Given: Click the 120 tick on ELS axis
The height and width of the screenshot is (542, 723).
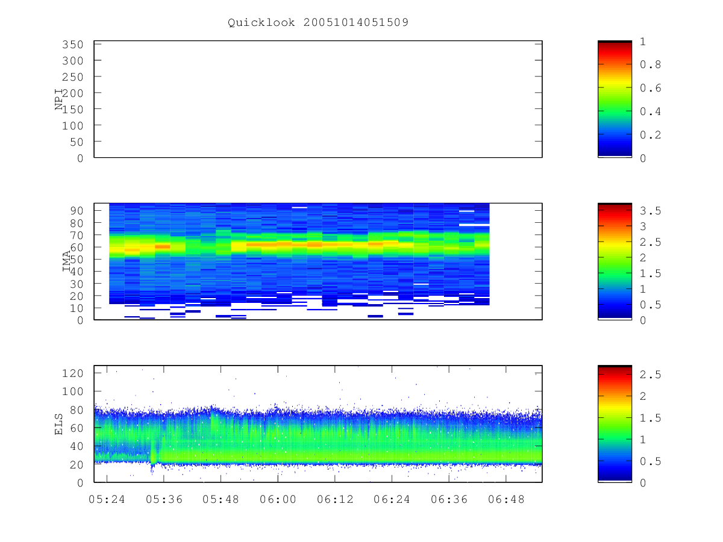Looking at the screenshot, I should click(72, 373).
